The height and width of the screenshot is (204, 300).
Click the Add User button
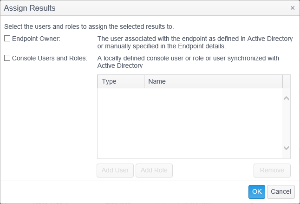[115, 170]
